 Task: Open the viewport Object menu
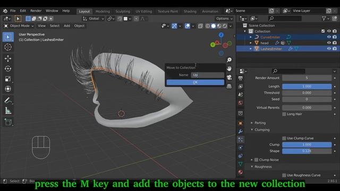[x=79, y=26]
